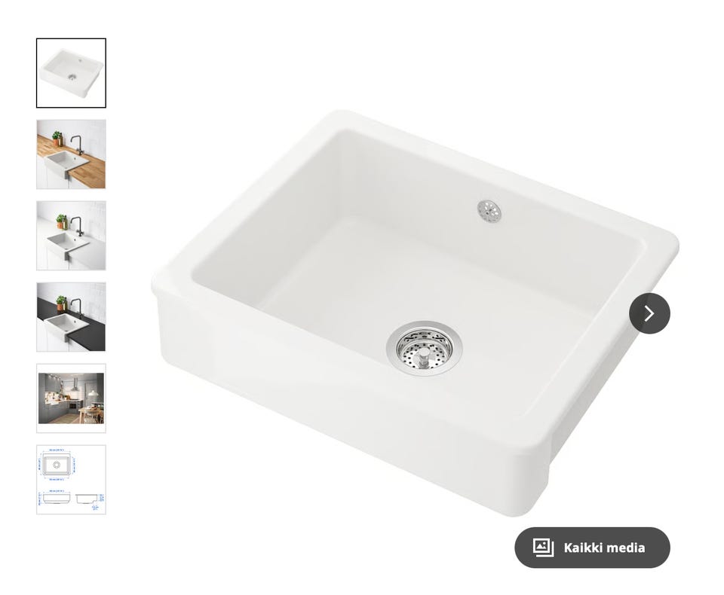Show the grey kitchen interior thumbnail

coord(71,398)
